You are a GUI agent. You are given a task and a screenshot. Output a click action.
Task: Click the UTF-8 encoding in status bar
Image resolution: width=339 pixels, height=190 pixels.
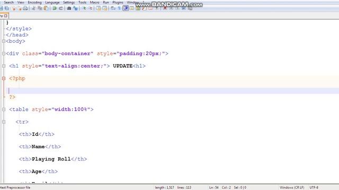coord(314,188)
